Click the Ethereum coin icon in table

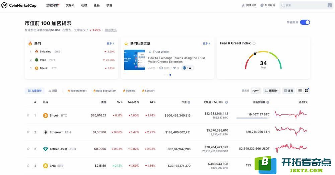46,132
